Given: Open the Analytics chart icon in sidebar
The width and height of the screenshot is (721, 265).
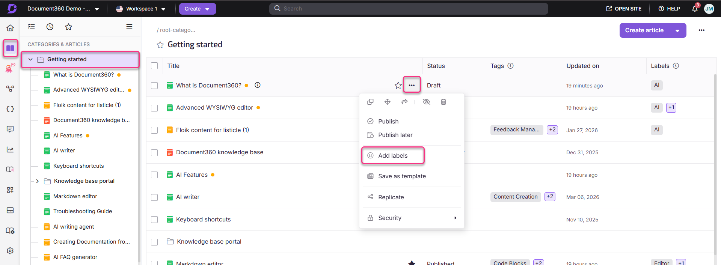Looking at the screenshot, I should [10, 149].
